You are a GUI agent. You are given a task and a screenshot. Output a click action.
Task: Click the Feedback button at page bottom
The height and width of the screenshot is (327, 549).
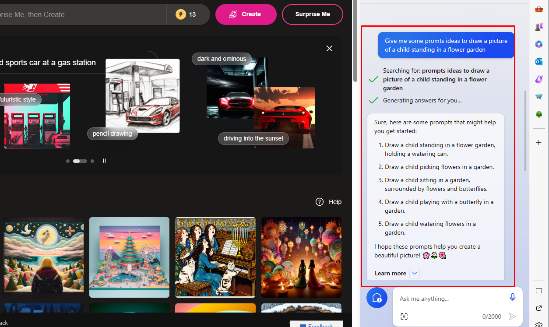[x=317, y=324]
